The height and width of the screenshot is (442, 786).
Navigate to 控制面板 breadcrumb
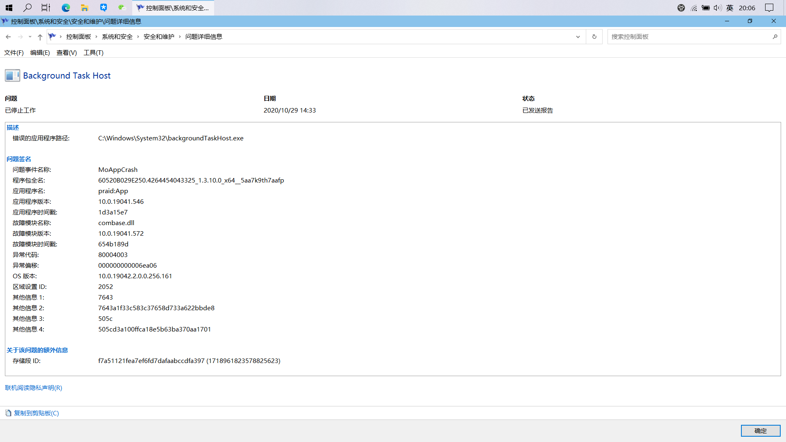click(x=79, y=37)
